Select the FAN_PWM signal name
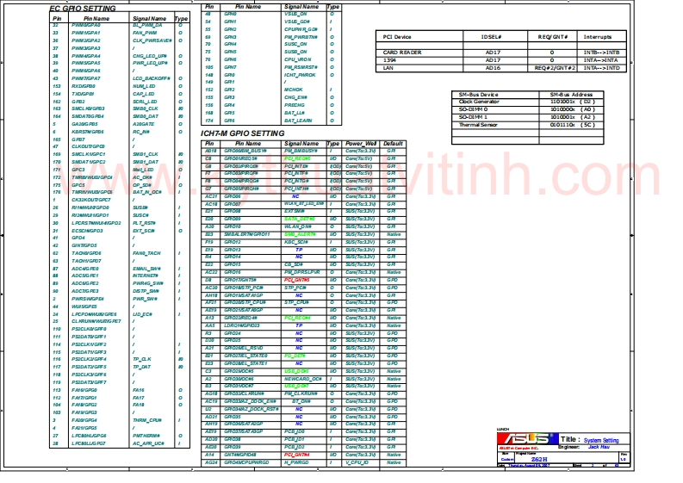The width and height of the screenshot is (683, 483). coord(145,33)
